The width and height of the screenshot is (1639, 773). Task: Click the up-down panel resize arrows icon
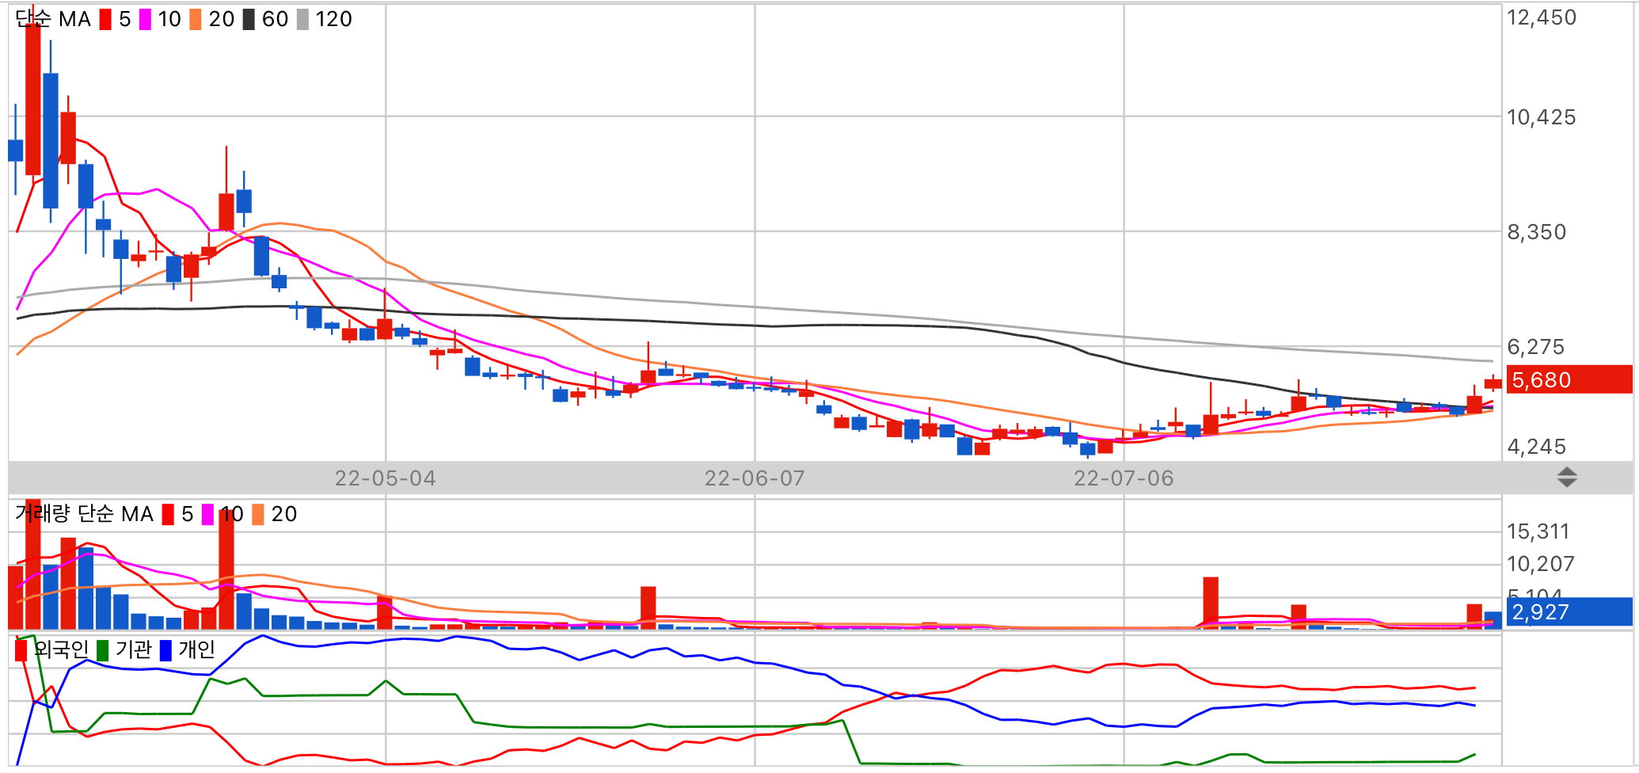click(1567, 478)
